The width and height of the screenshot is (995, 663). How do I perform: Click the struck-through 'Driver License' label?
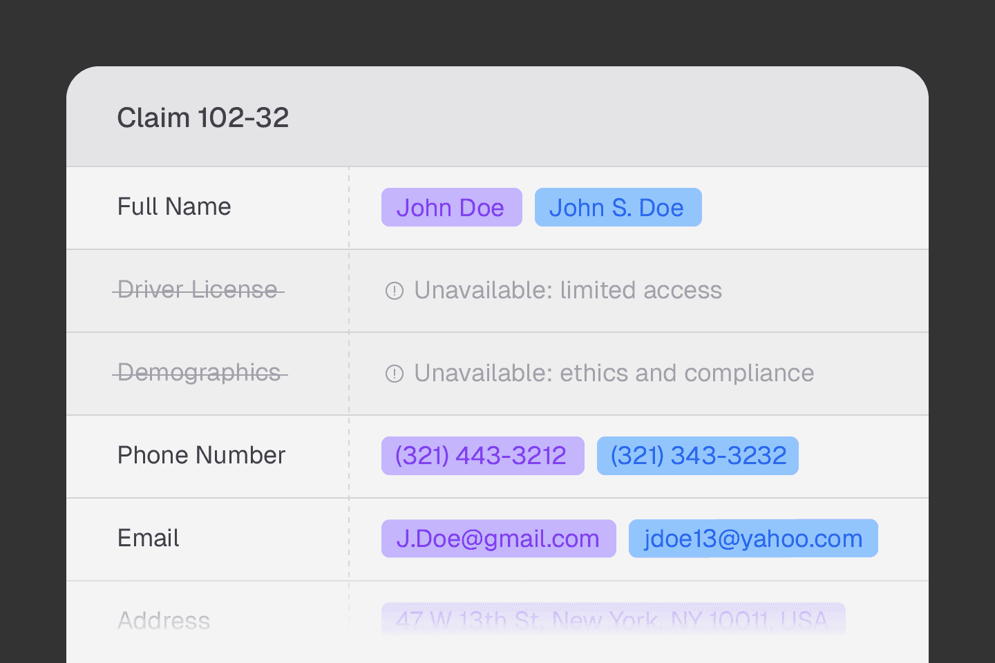point(198,290)
